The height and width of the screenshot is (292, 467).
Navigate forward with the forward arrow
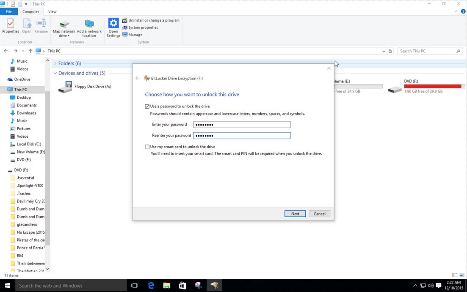coord(15,51)
